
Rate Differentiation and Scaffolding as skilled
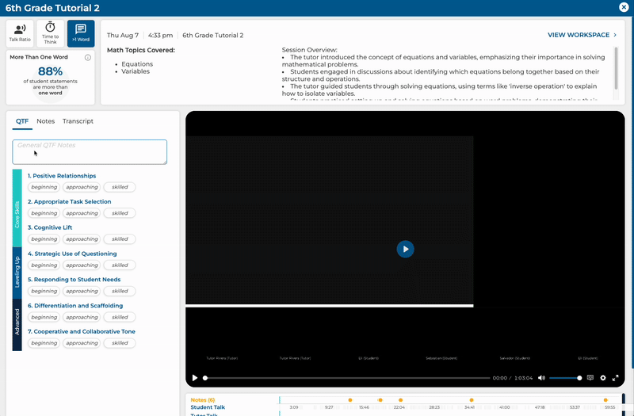click(120, 318)
